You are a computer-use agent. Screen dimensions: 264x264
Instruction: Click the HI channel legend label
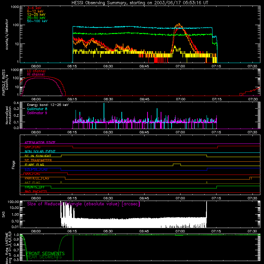point(36,75)
